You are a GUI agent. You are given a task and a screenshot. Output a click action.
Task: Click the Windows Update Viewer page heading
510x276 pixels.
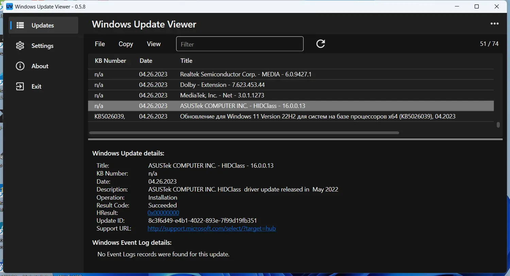pyautogui.click(x=144, y=24)
